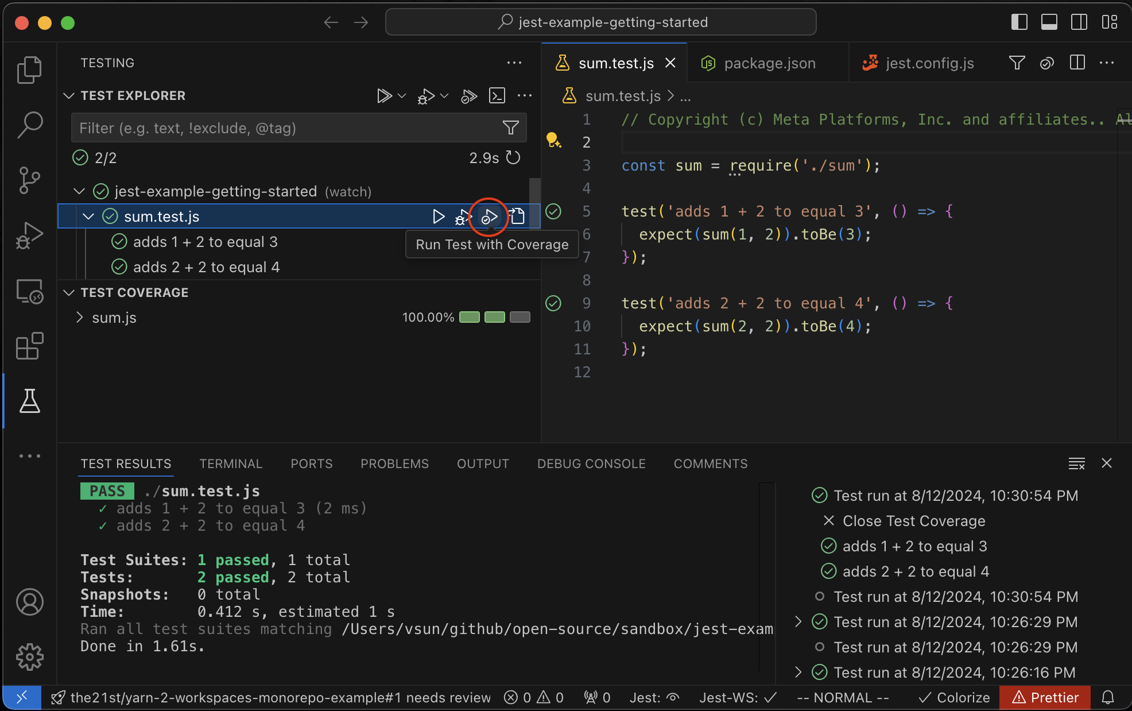Open the package.json editor tab

click(769, 63)
